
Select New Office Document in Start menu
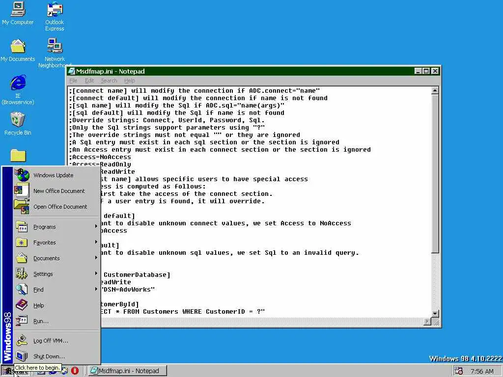click(57, 191)
